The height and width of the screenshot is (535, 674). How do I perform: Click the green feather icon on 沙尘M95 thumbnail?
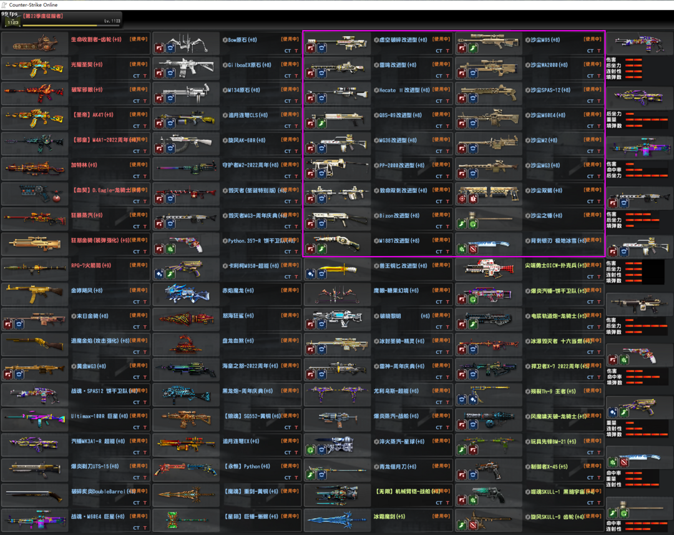[473, 47]
